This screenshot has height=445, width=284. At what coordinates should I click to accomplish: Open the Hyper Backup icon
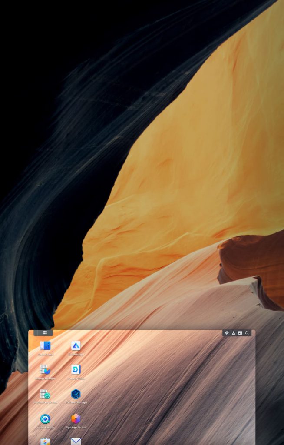[x=45, y=419]
